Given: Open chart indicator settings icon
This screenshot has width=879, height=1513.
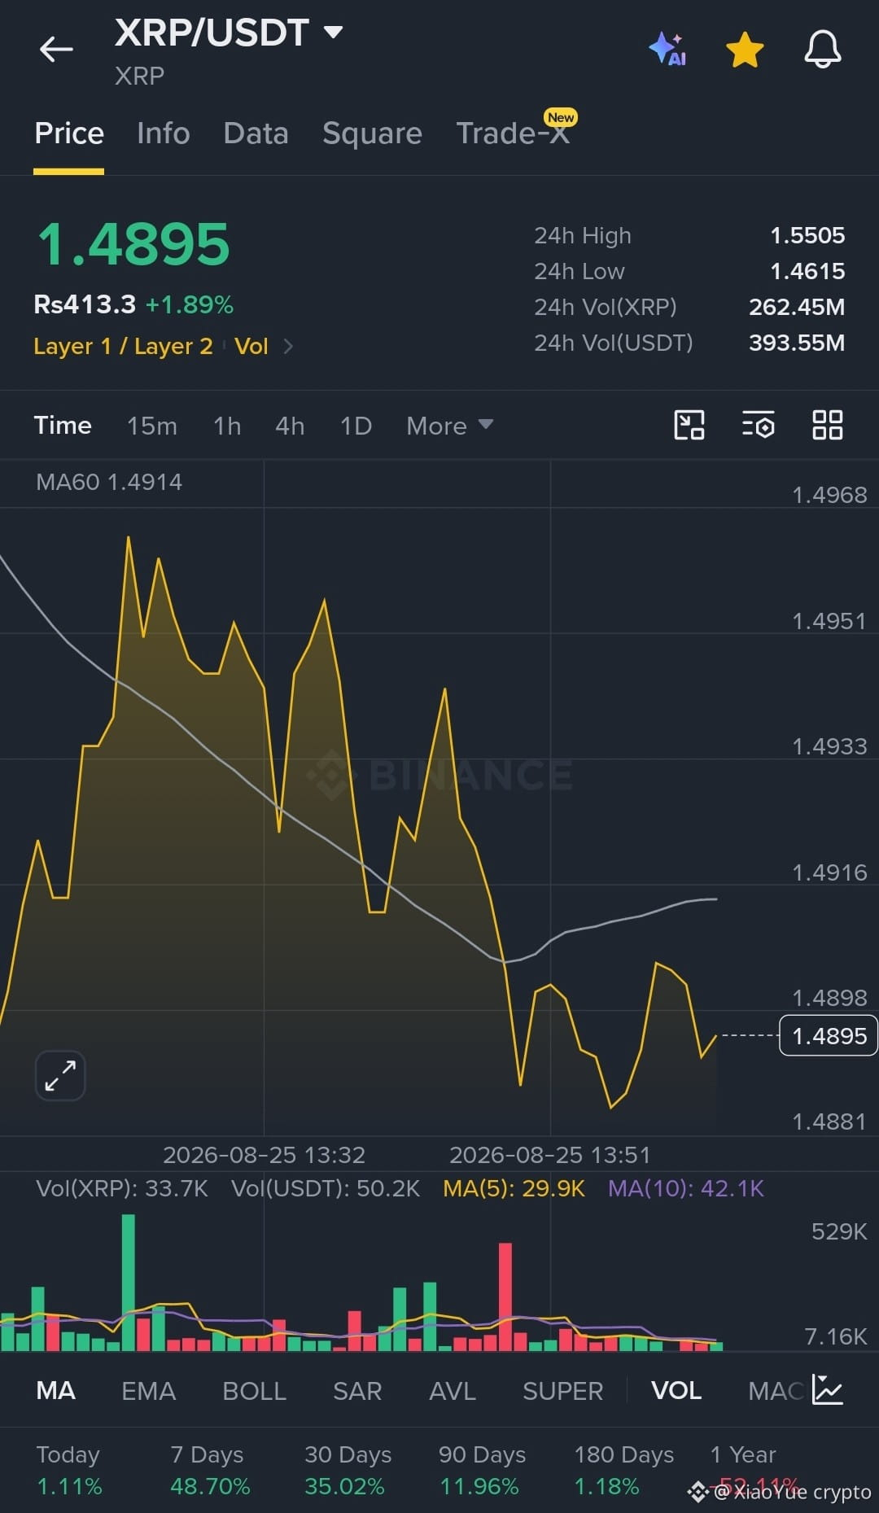Looking at the screenshot, I should coord(758,425).
